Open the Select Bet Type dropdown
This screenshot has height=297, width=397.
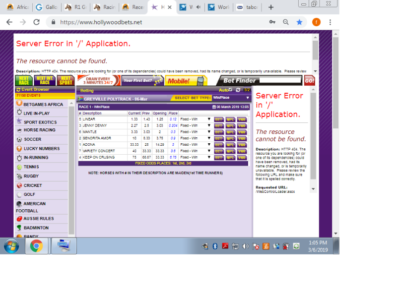point(231,98)
